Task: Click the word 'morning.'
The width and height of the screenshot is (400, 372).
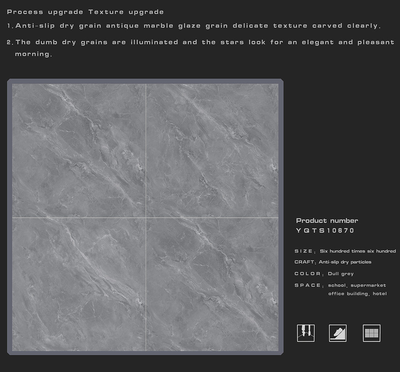Action: (x=33, y=54)
